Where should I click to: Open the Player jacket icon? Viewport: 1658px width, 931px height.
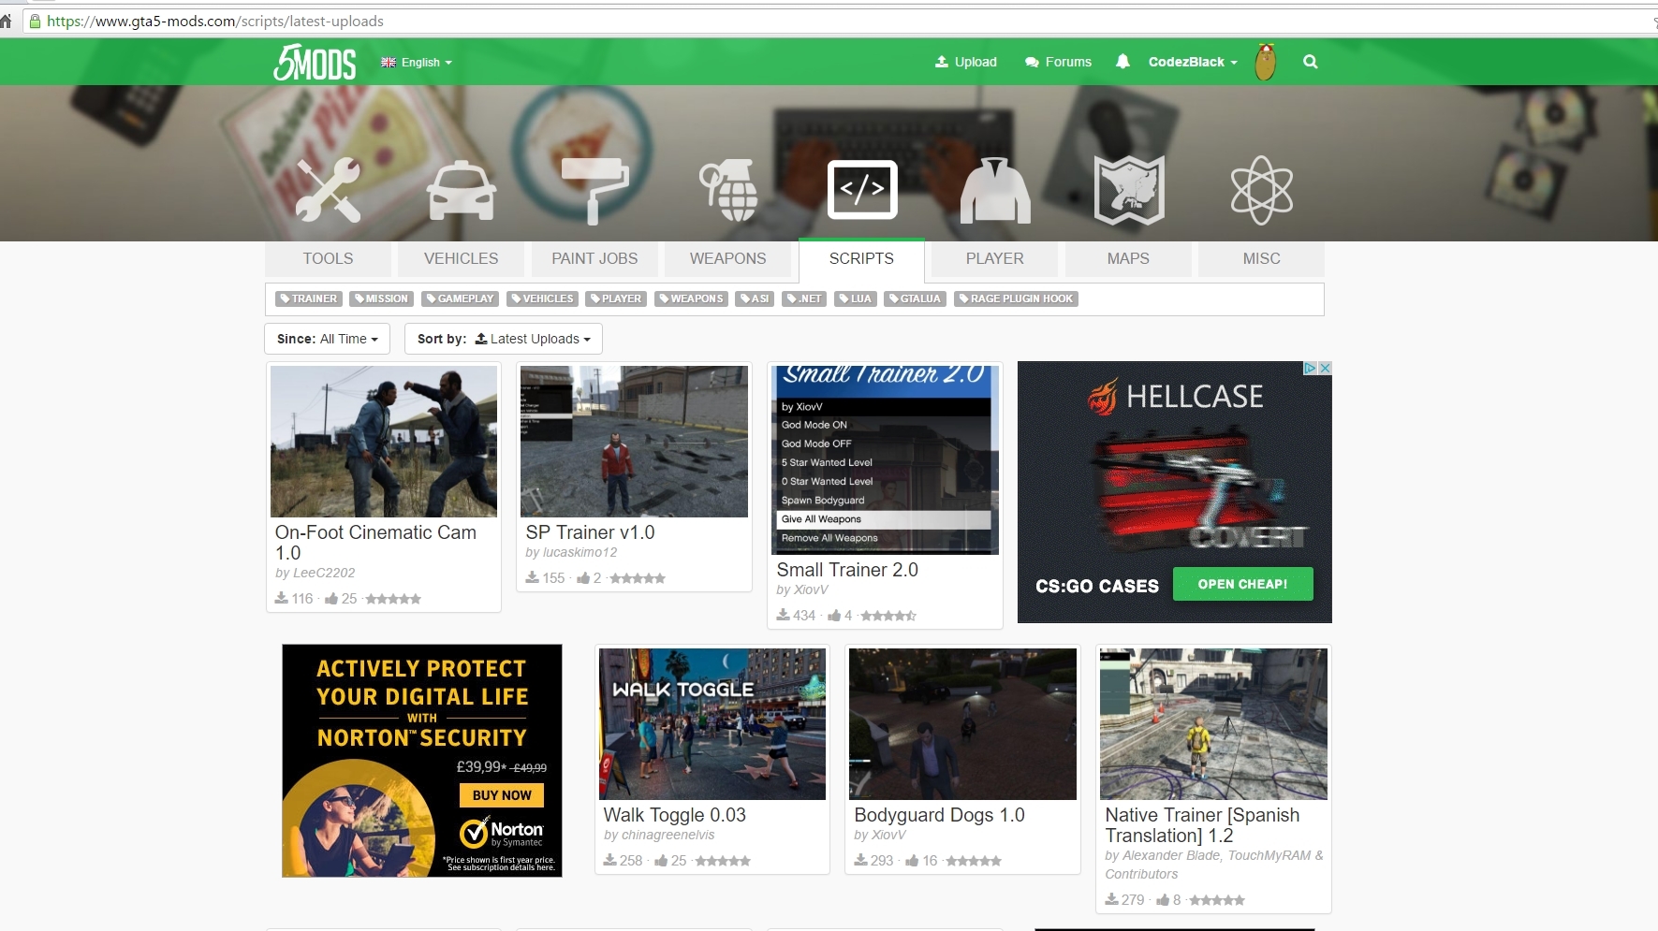coord(995,190)
